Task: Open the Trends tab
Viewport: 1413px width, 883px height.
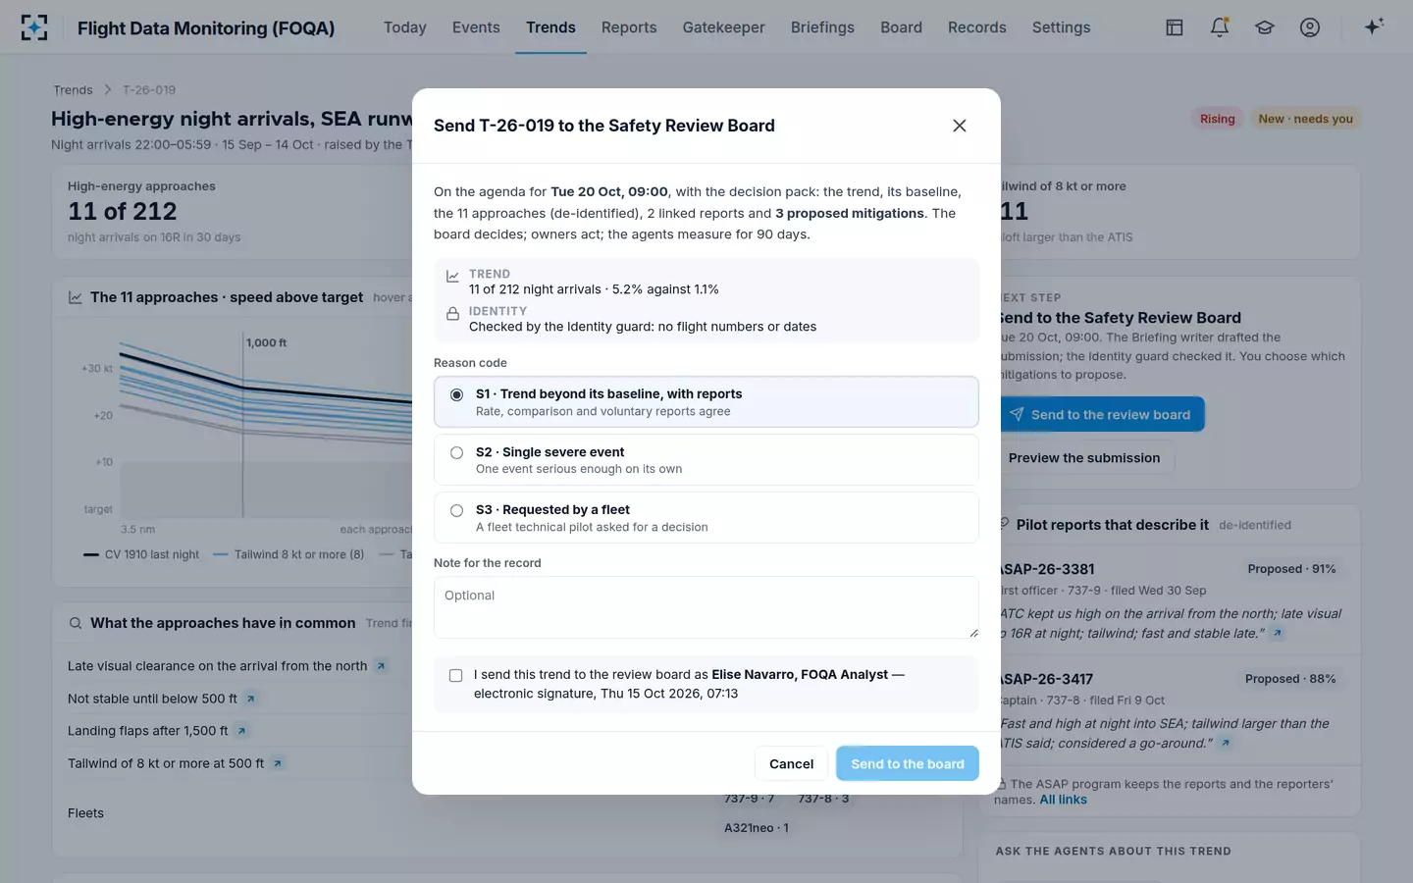Action: click(x=550, y=27)
